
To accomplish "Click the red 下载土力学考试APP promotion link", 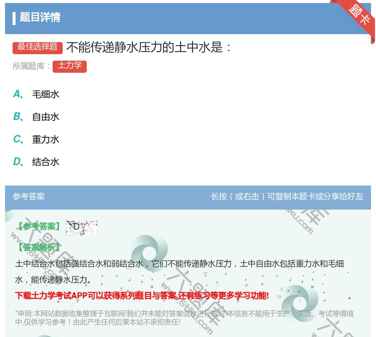I will [142, 295].
